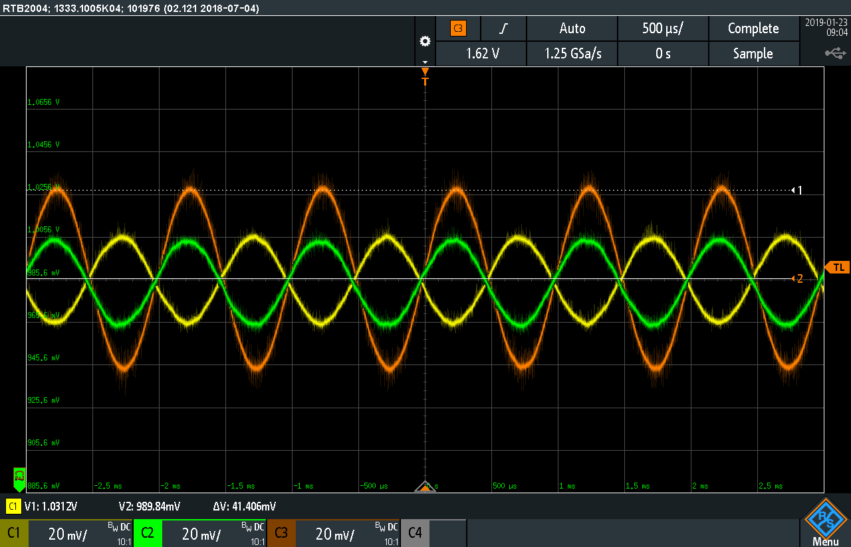Click the 500 µs time axis label
851x547 pixels.
point(505,486)
